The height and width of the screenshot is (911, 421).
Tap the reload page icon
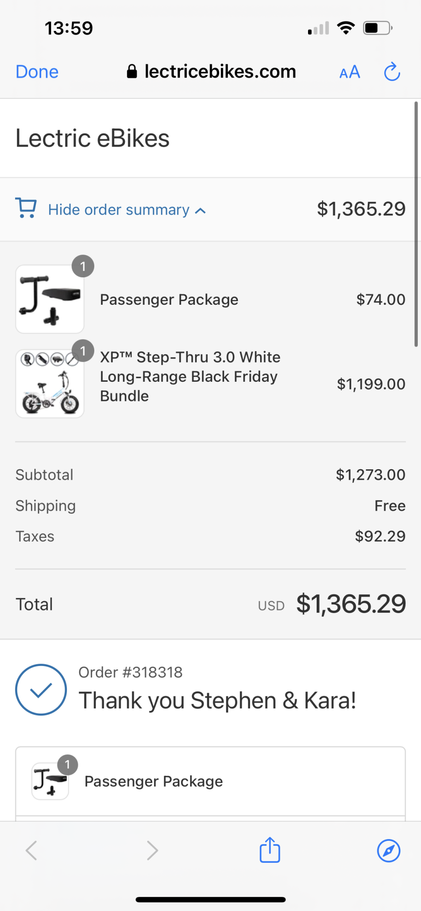point(391,72)
